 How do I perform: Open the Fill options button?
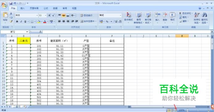[184, 17]
